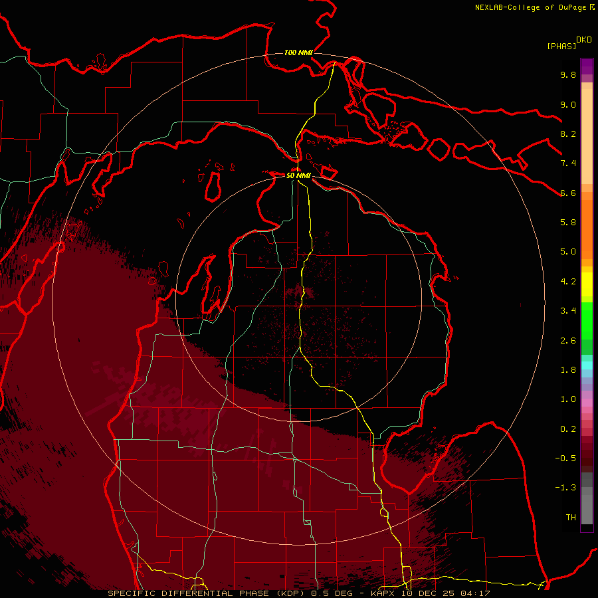Viewport: 598px width, 598px height.
Task: Pick the bright green band of the color bar
Action: click(587, 320)
